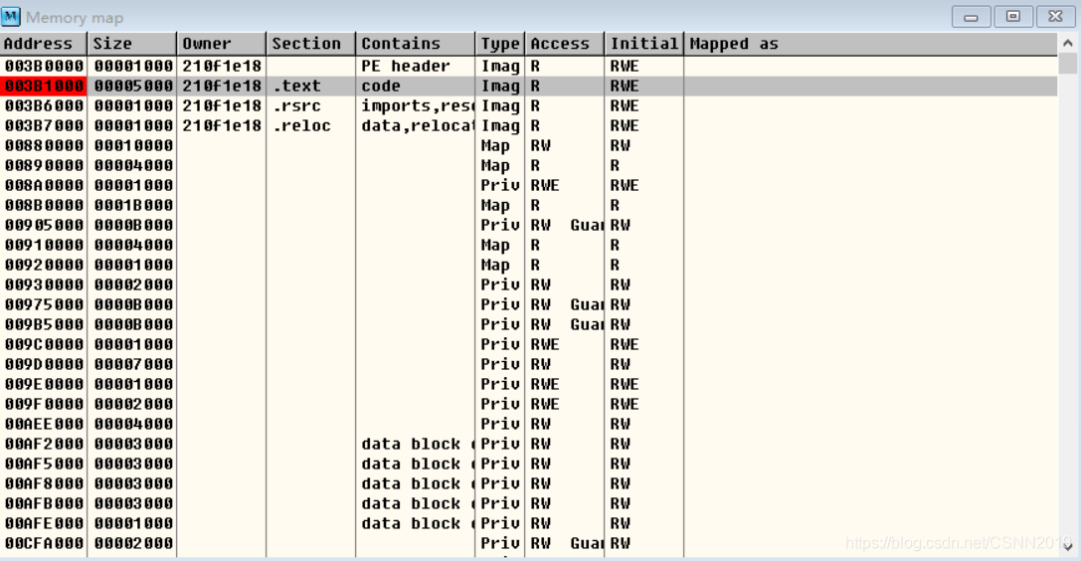Select the row at address 009C0000
Viewport: 1081px width, 561px height.
pos(529,344)
